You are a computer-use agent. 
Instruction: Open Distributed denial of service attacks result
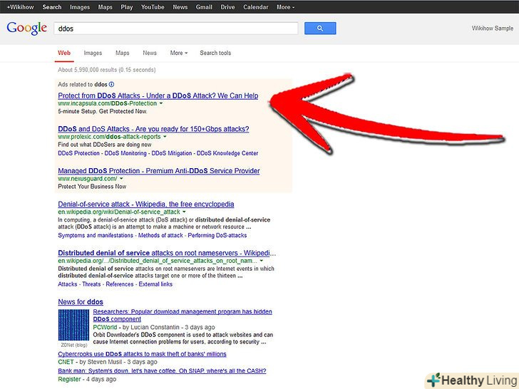coord(167,253)
